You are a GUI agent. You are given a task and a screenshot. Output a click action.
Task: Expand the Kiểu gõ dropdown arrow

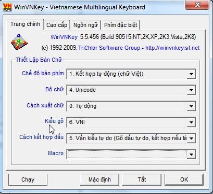pyautogui.click(x=191, y=122)
